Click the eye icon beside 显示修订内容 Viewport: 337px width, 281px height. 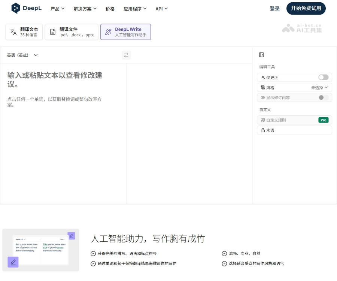point(264,97)
